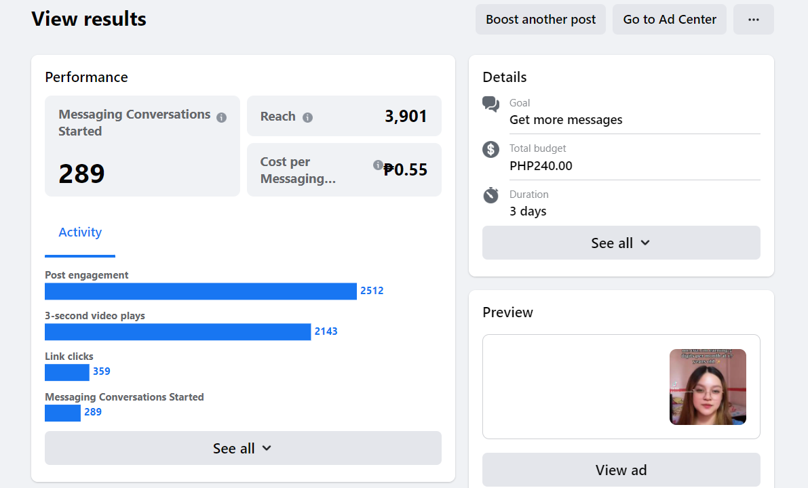Image resolution: width=808 pixels, height=488 pixels.
Task: Click info icon beside Messaging Conversations Started
Action: tap(221, 117)
